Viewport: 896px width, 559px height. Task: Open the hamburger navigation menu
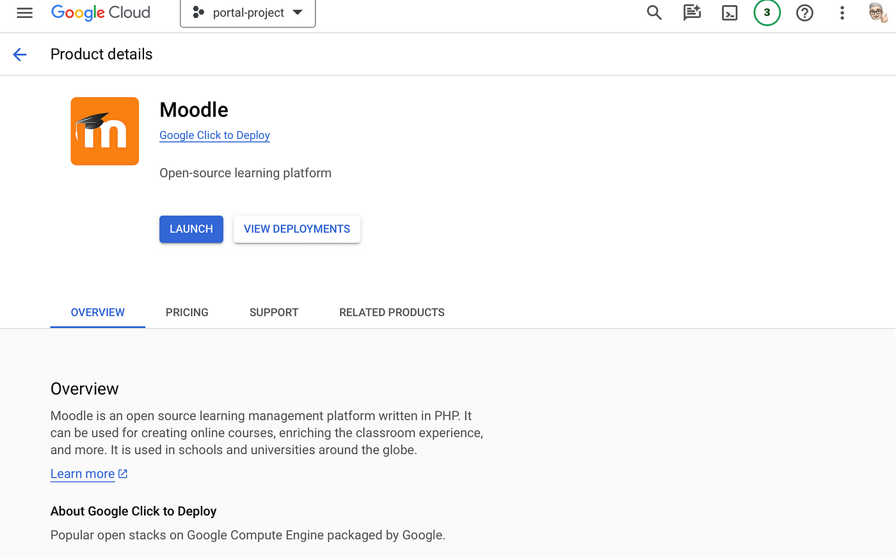(24, 13)
